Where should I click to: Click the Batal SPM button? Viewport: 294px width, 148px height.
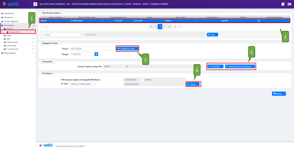pos(215,66)
